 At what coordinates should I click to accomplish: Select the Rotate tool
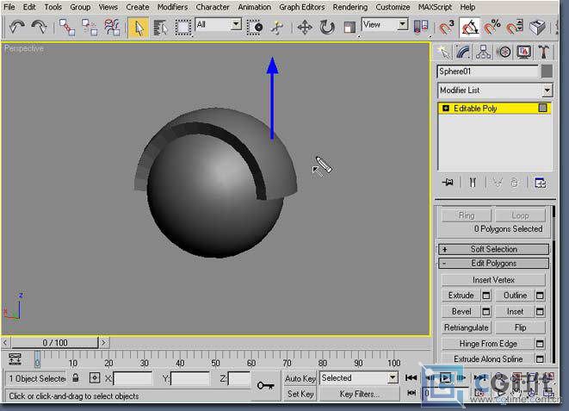pyautogui.click(x=327, y=28)
